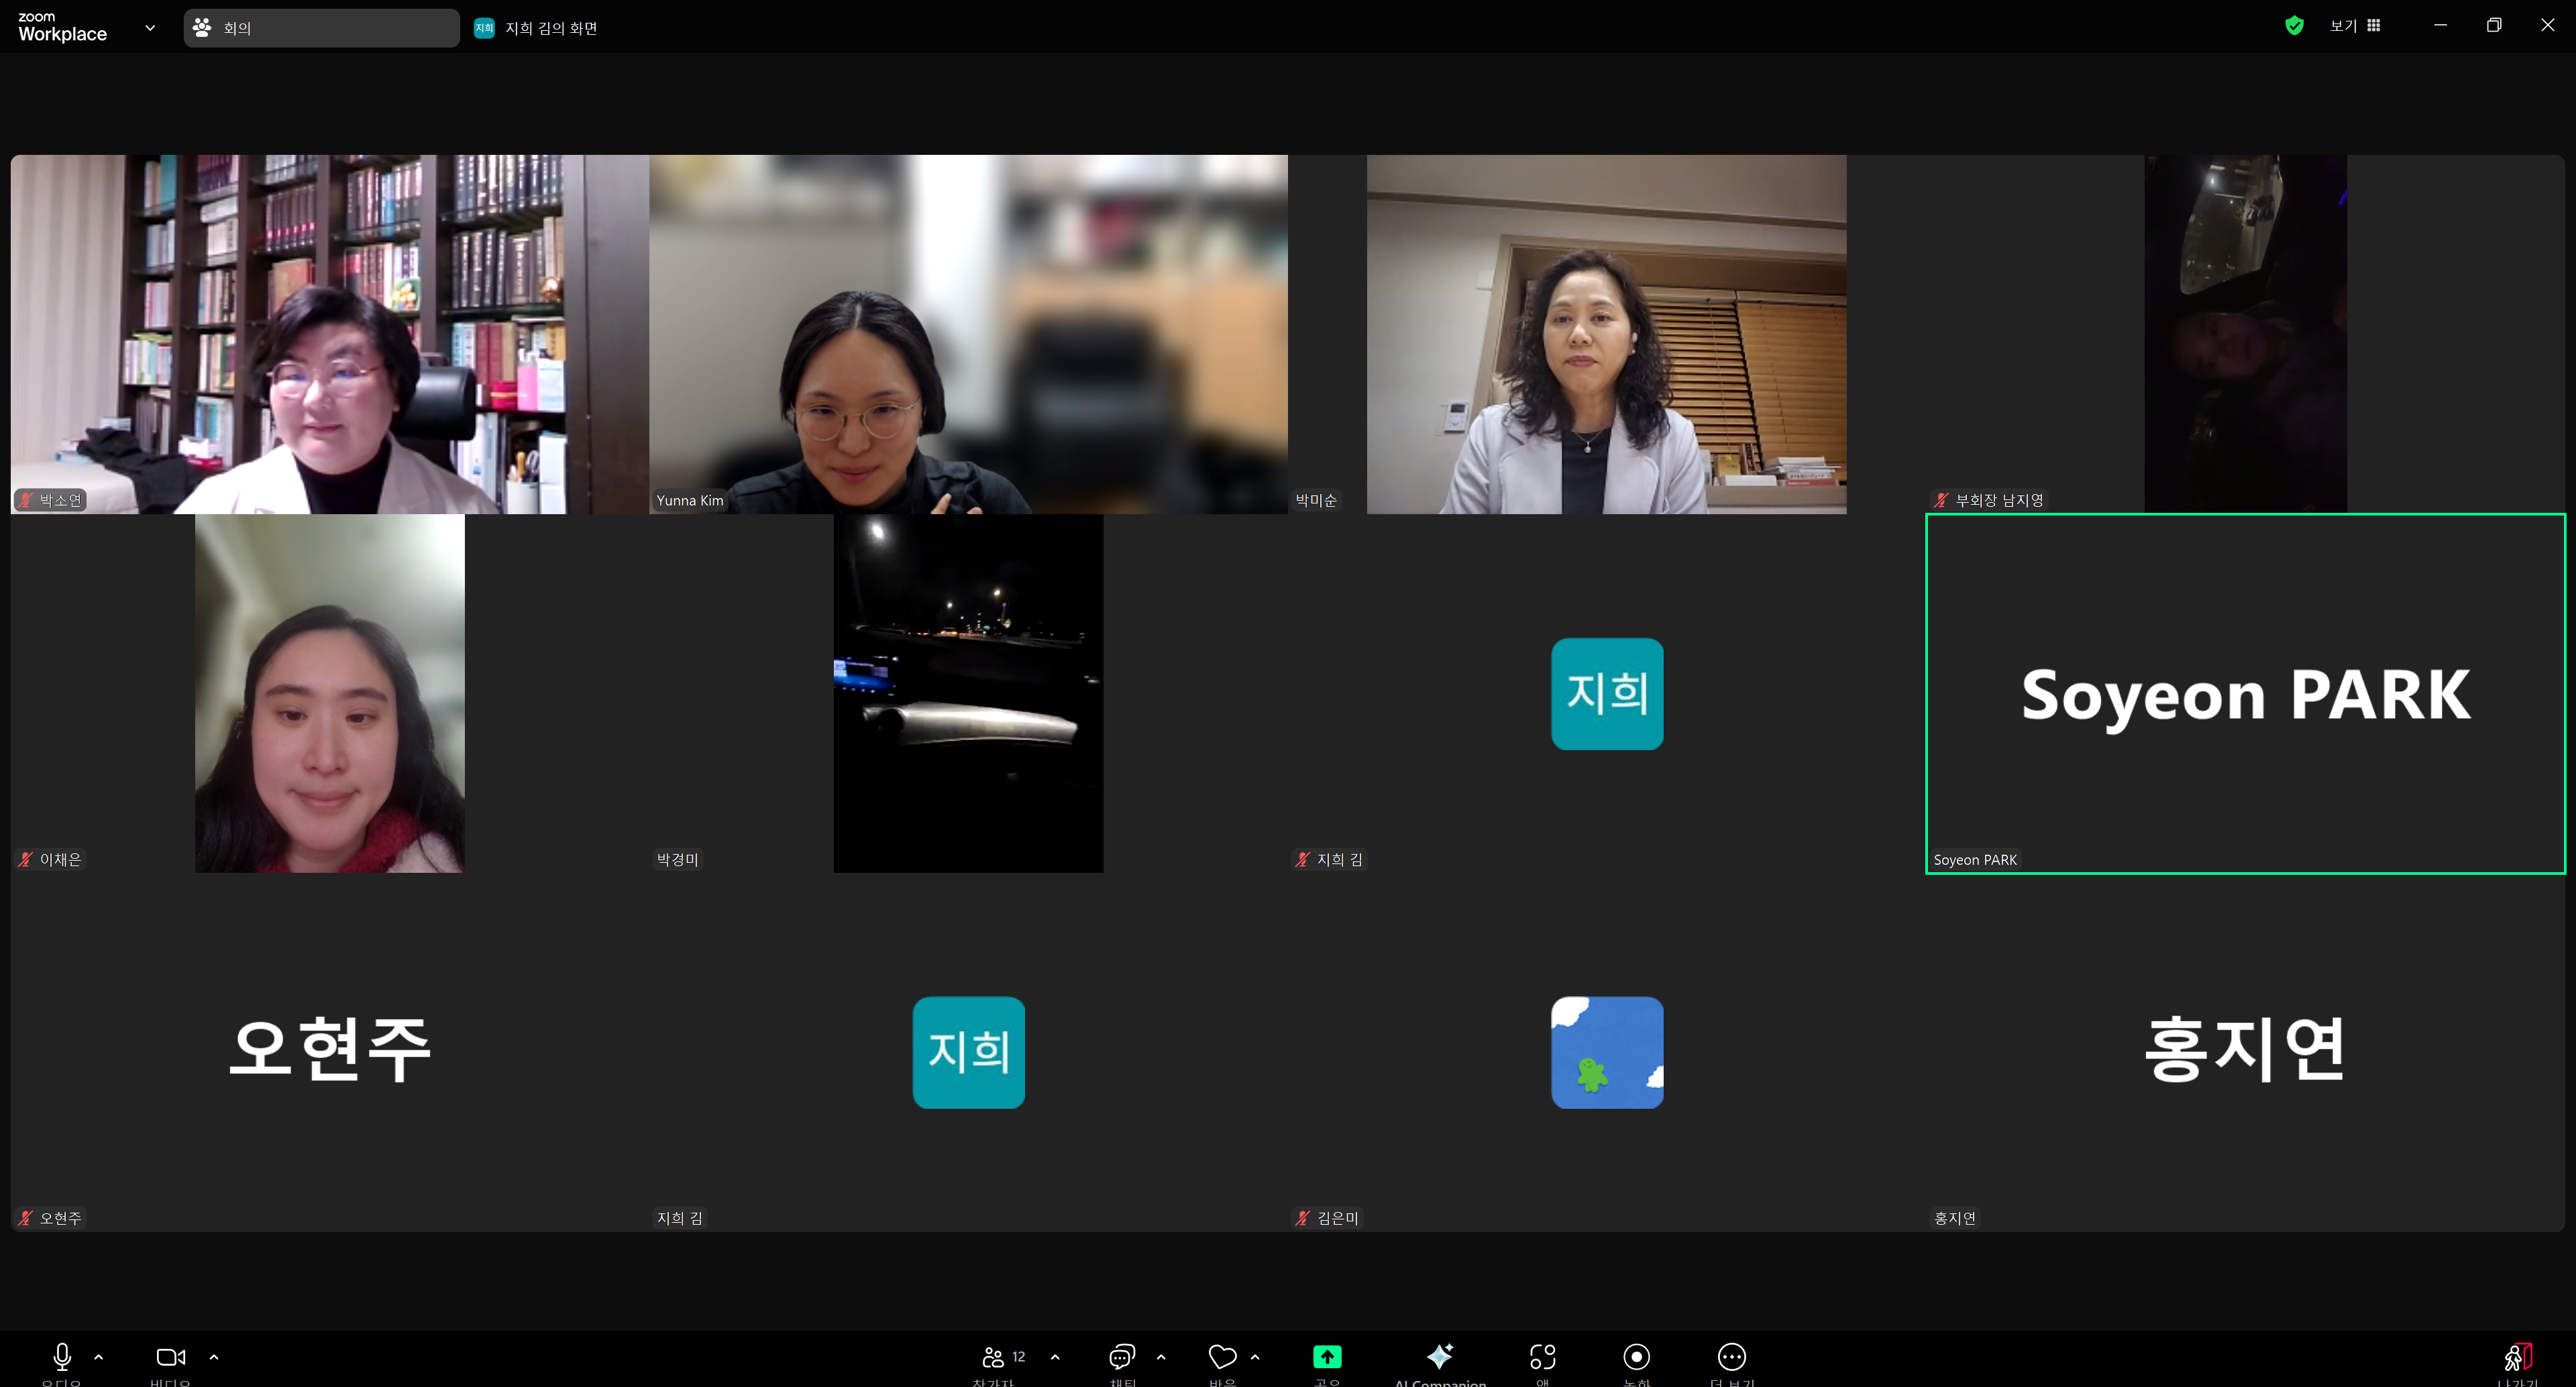Click the green encryption shield icon

pyautogui.click(x=2294, y=26)
